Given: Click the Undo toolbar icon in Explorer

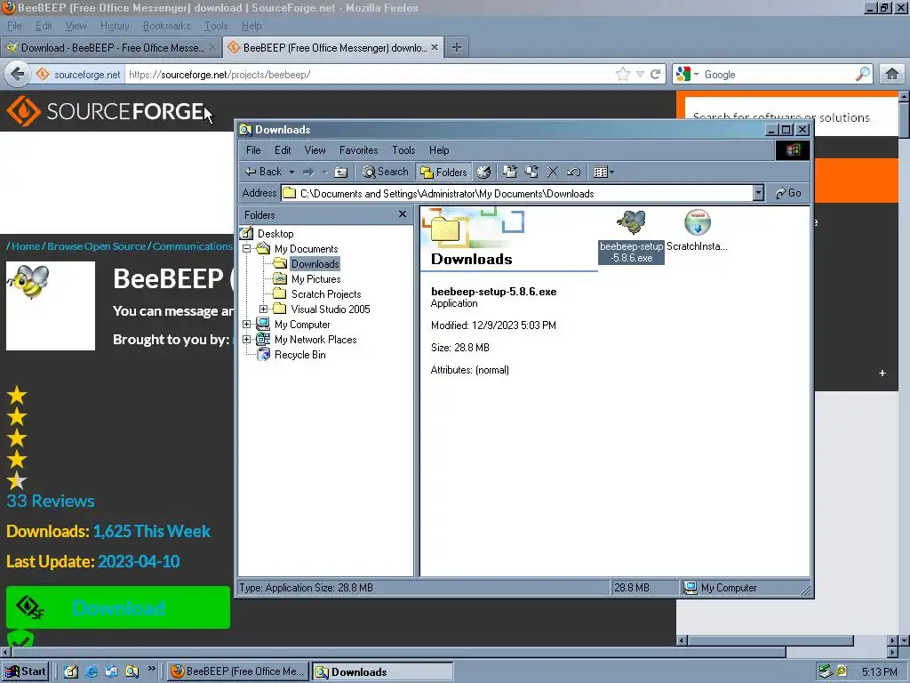Looking at the screenshot, I should 573,172.
